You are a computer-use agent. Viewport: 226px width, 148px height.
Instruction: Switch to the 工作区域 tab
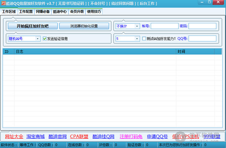(9, 11)
